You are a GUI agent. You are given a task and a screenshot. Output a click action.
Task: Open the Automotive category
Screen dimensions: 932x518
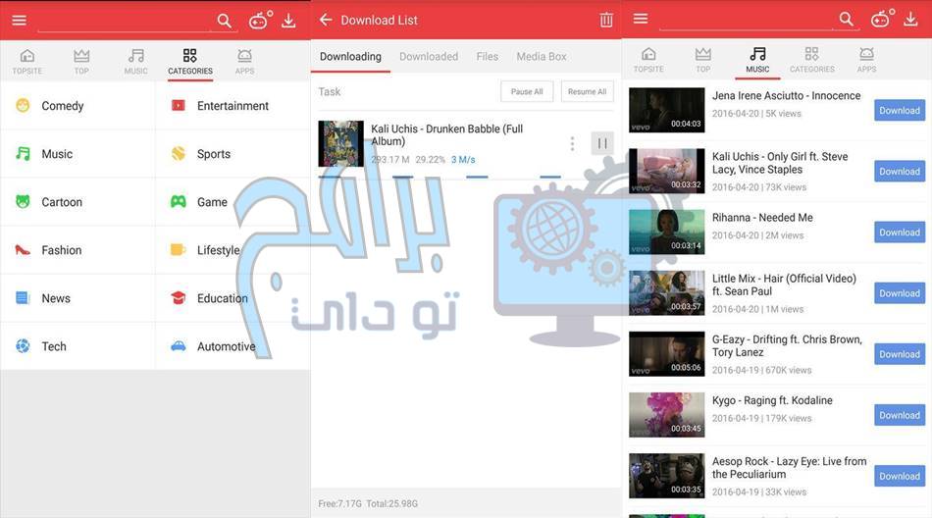[x=225, y=346]
